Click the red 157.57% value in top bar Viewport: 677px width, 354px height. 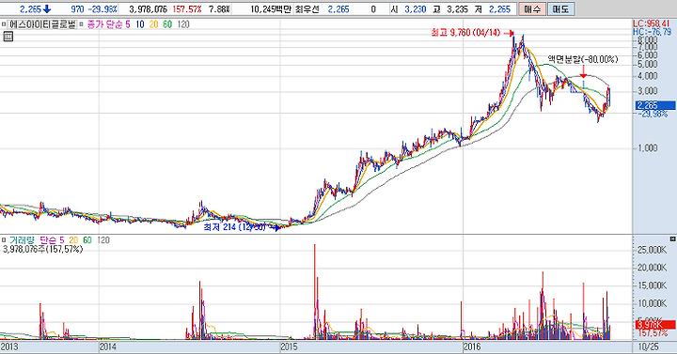coord(186,9)
